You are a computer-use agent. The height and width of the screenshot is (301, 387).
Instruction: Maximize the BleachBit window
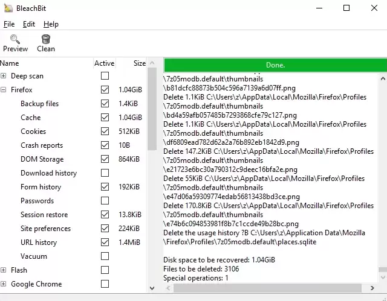point(346,8)
